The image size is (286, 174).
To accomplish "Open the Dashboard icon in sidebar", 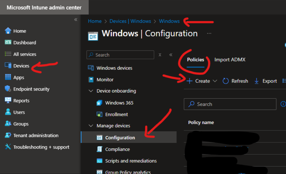I will click(8, 42).
